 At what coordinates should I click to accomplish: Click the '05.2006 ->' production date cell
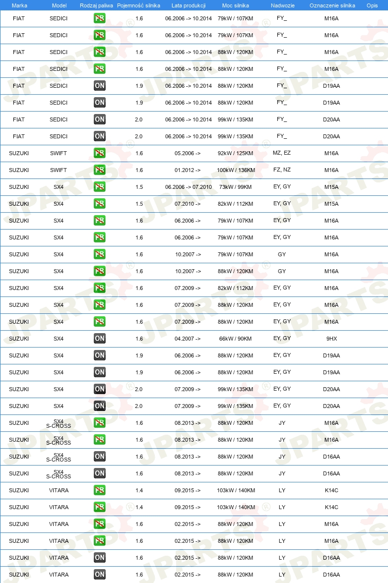pyautogui.click(x=188, y=153)
